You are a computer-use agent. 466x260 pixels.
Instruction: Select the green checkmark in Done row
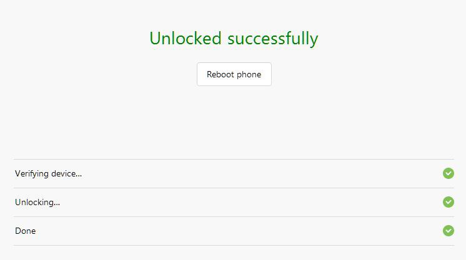(x=448, y=231)
